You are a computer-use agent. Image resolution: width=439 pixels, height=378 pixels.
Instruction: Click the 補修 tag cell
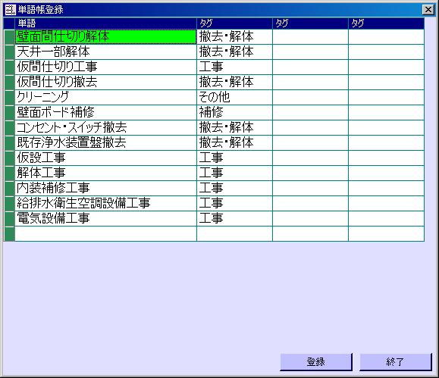pos(234,112)
